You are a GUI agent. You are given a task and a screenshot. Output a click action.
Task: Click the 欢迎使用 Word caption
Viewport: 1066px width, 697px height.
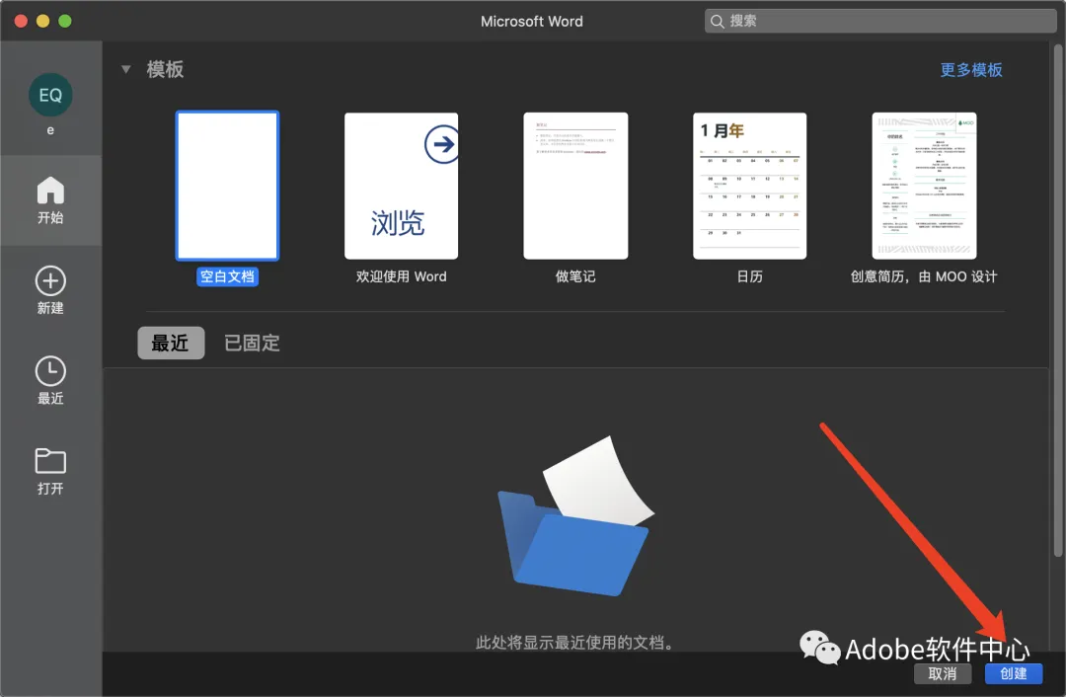[x=401, y=276]
